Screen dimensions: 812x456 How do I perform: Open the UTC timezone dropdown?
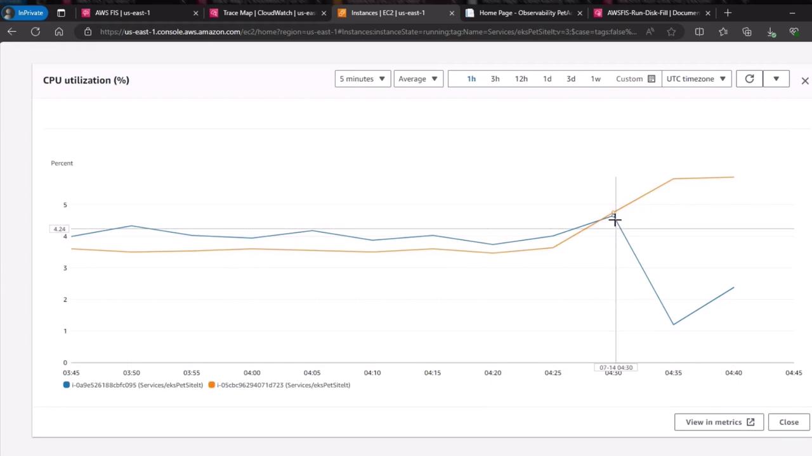(697, 79)
